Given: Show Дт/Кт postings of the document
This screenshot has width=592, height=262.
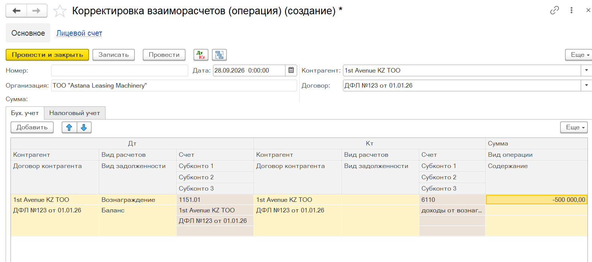Looking at the screenshot, I should click(x=201, y=55).
